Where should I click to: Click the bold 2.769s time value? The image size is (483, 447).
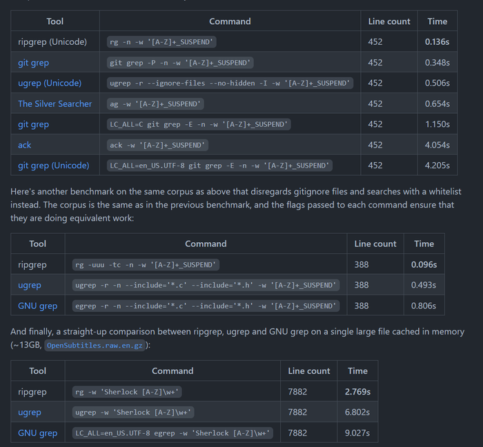[x=357, y=391]
